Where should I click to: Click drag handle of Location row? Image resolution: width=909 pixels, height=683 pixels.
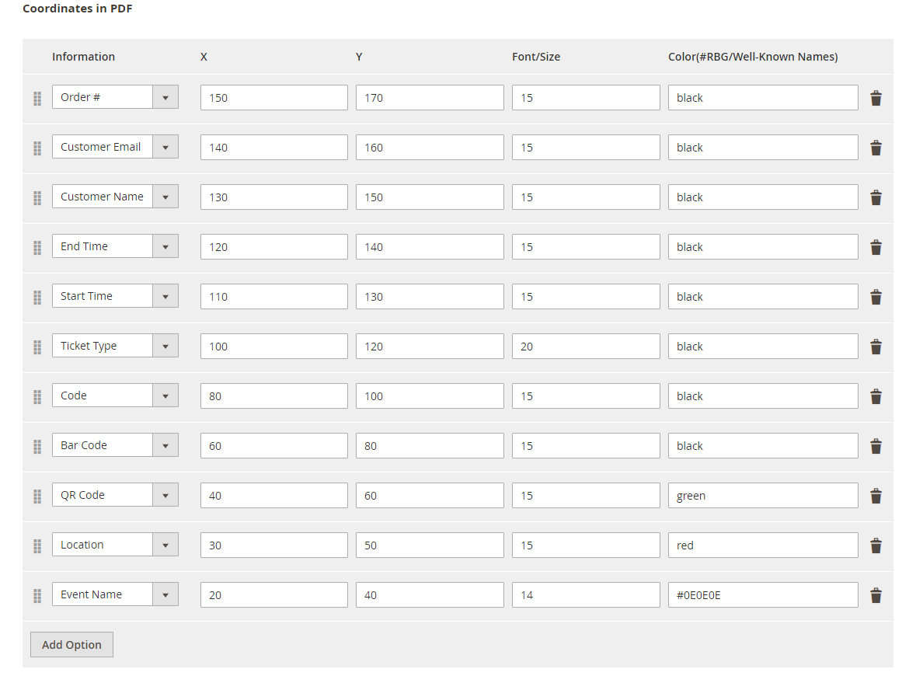click(x=38, y=546)
